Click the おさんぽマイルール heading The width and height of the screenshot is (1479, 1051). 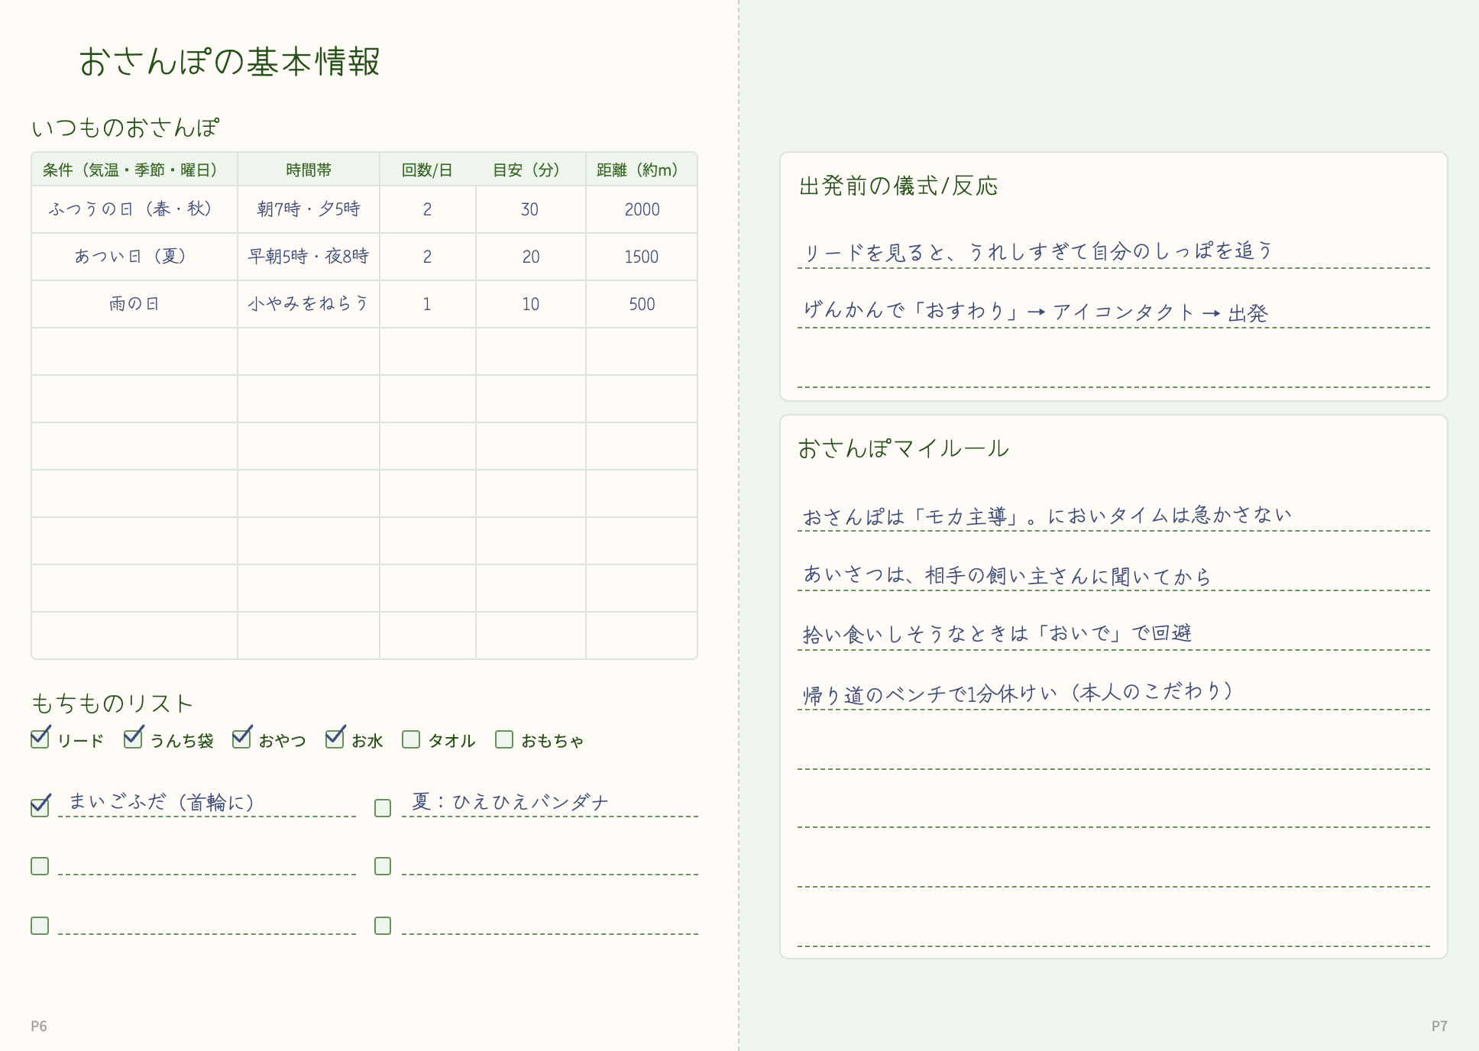click(903, 448)
